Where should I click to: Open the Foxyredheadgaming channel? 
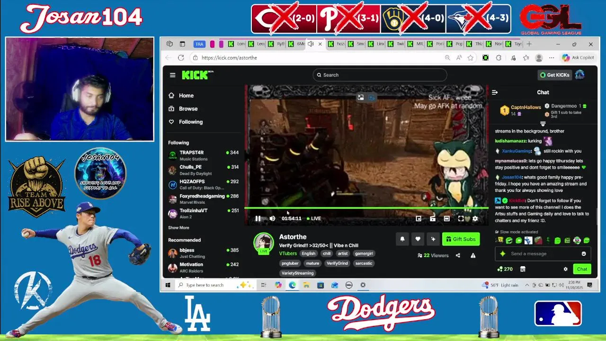pyautogui.click(x=204, y=199)
